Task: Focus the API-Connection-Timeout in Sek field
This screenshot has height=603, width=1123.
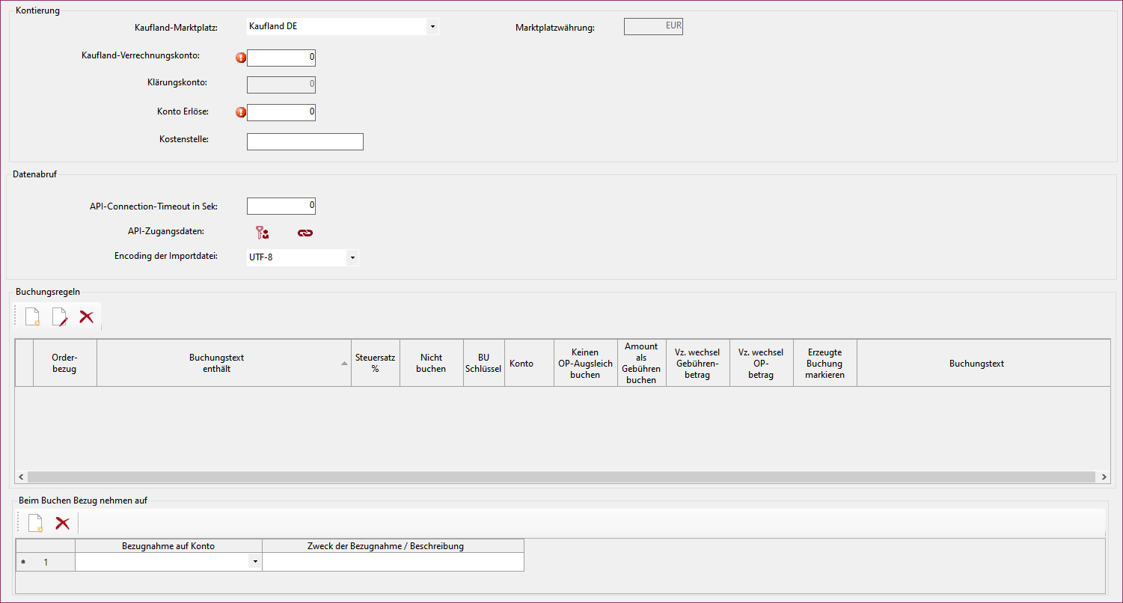Action: pos(281,206)
